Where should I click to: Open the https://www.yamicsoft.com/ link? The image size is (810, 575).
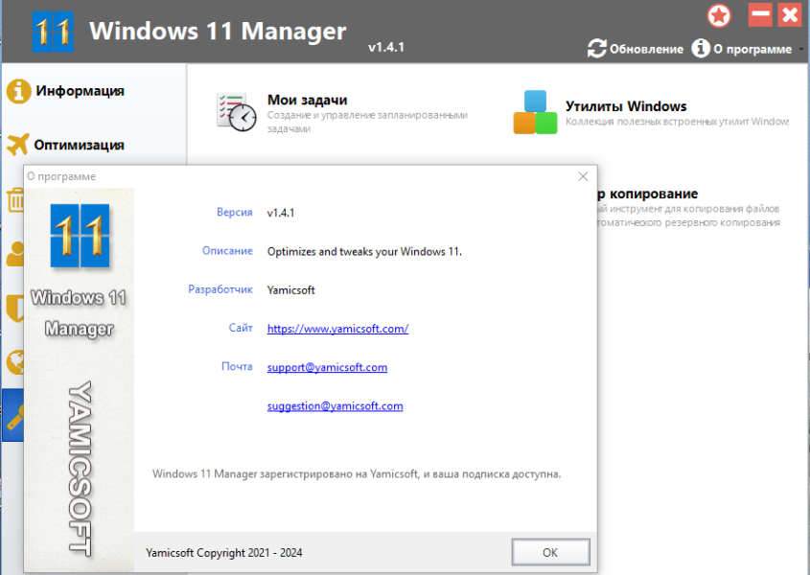click(x=337, y=329)
